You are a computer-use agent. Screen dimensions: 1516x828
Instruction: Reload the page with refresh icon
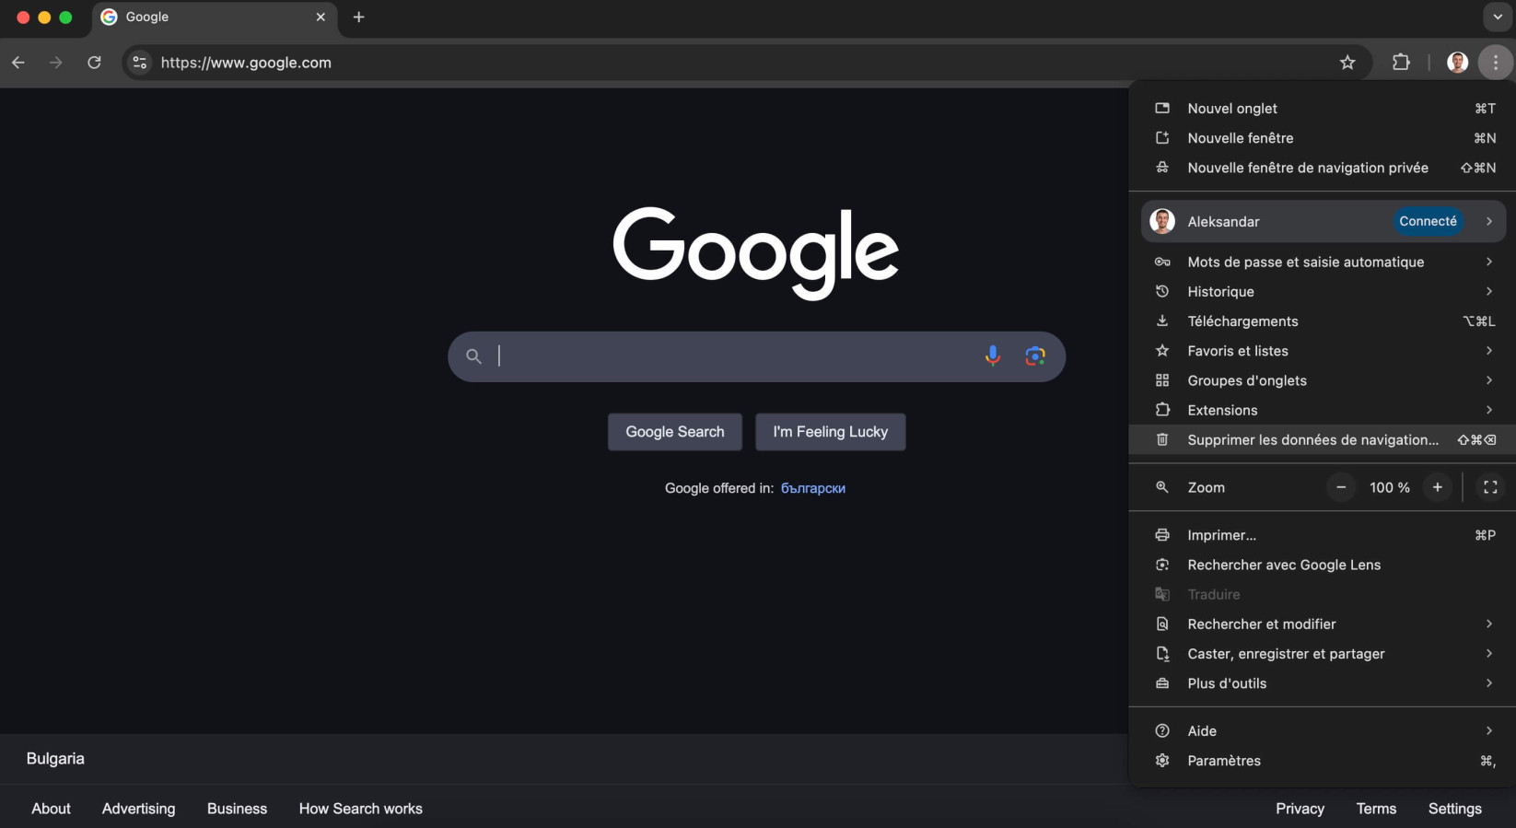pos(94,63)
